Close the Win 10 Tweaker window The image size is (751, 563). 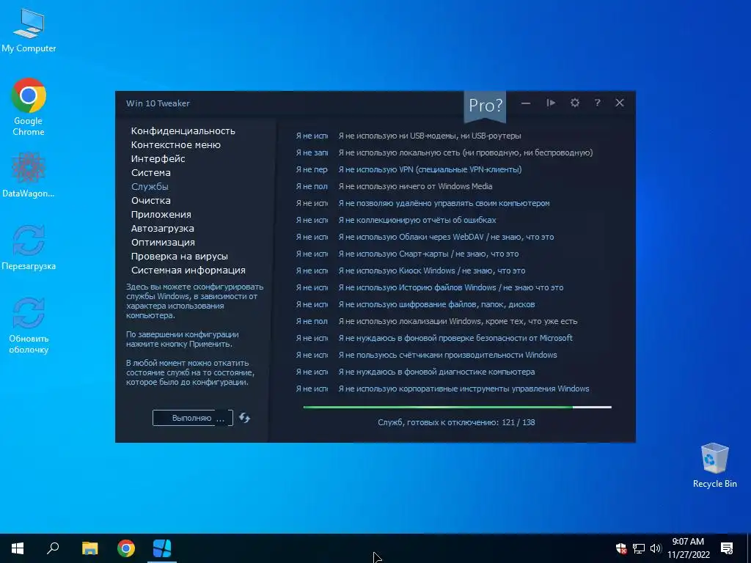pyautogui.click(x=620, y=103)
